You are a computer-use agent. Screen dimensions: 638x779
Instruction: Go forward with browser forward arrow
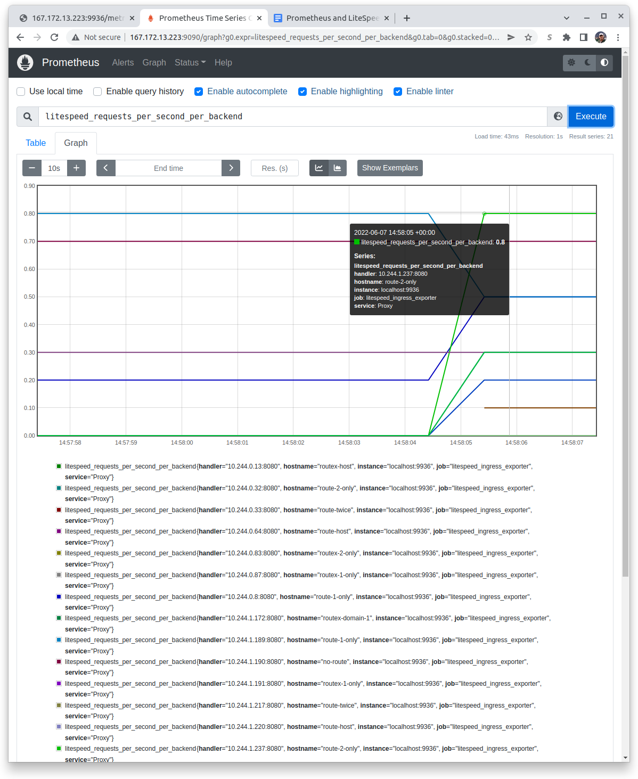click(37, 37)
